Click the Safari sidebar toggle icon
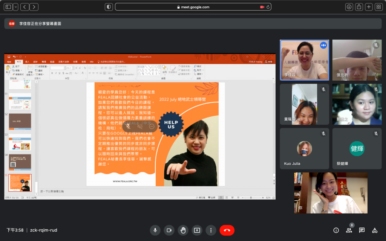 tap(8, 7)
